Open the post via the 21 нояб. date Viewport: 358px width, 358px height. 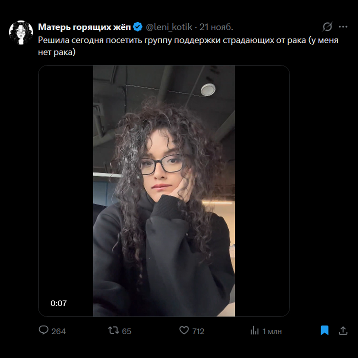click(216, 27)
